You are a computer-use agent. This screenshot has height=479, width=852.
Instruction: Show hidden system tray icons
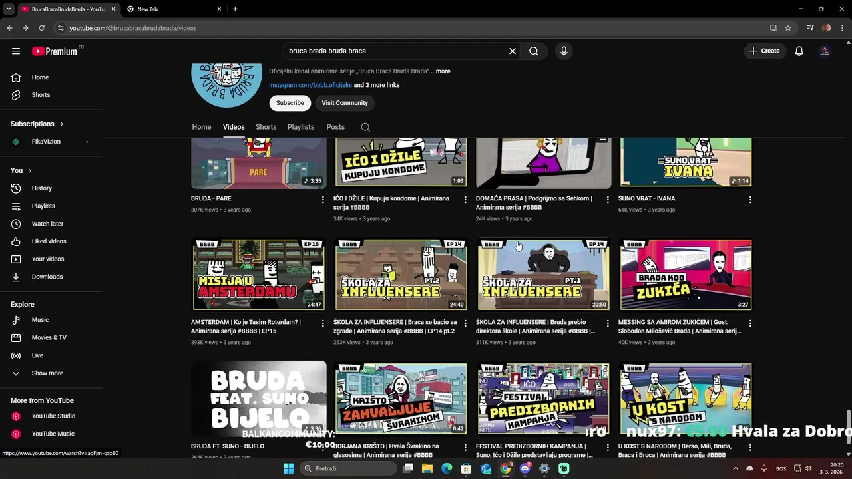point(736,468)
